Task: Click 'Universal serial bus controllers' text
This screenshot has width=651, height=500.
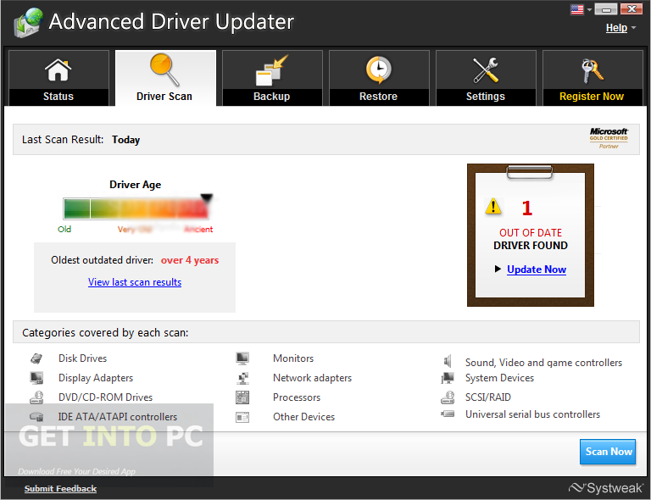Action: pos(532,414)
